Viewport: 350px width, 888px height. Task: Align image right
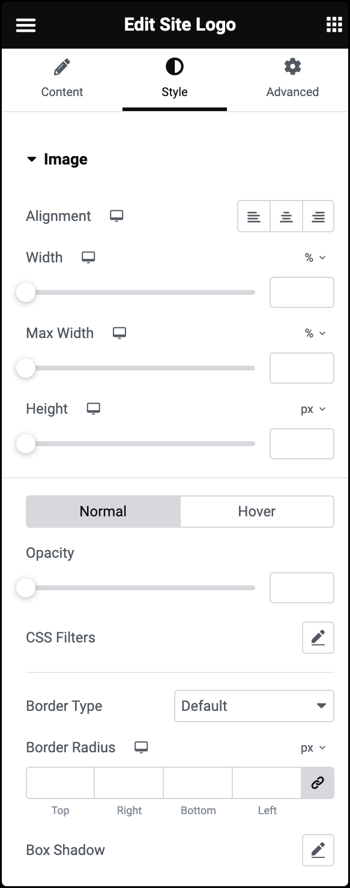pos(318,217)
